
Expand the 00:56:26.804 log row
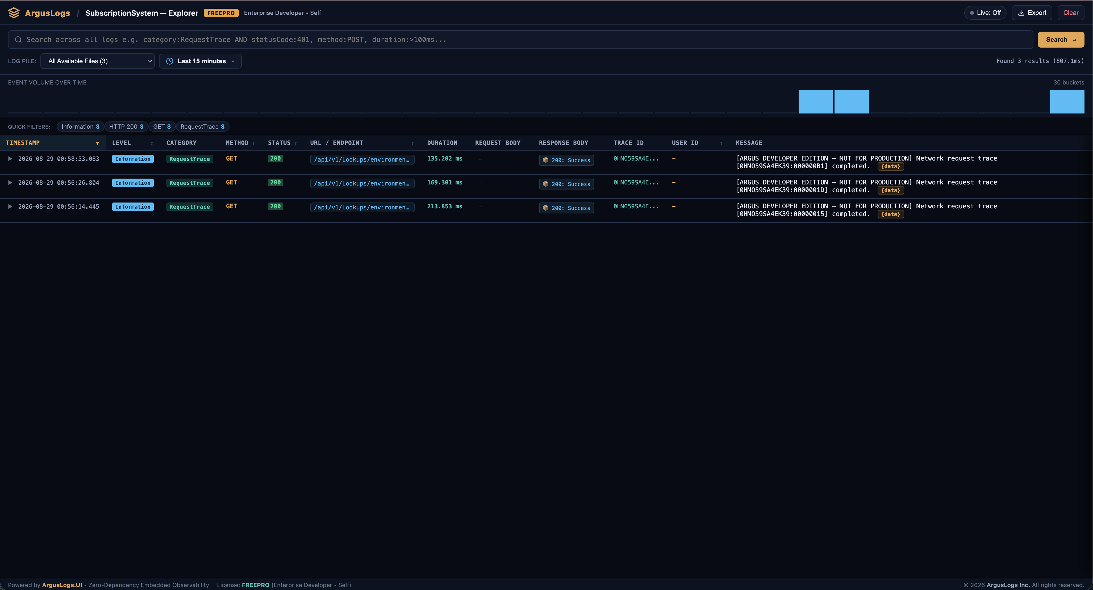[x=10, y=182]
